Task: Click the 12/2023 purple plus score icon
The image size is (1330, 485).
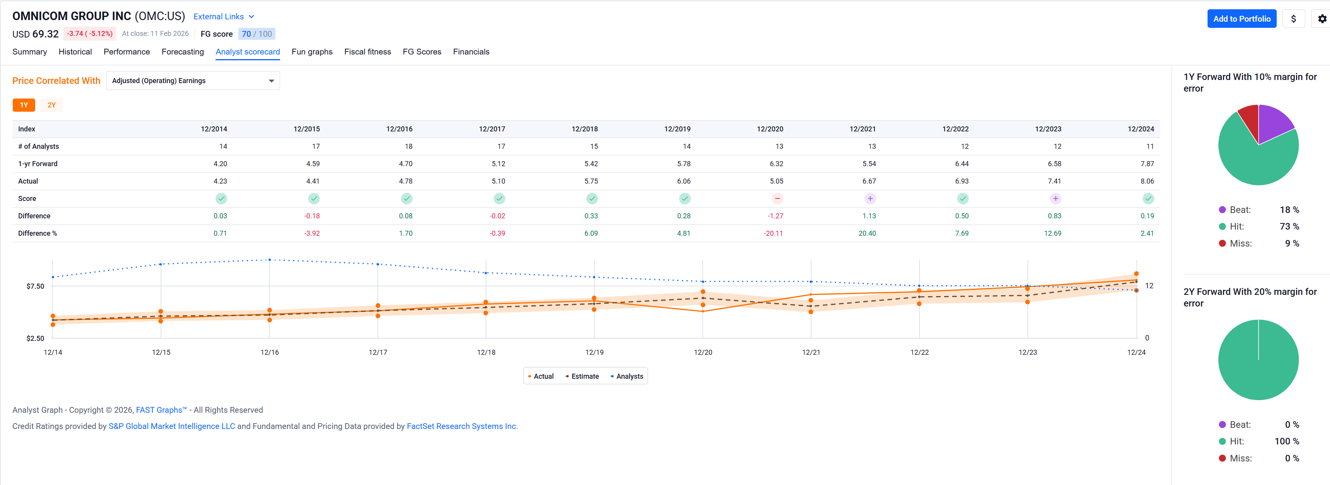Action: click(1055, 198)
